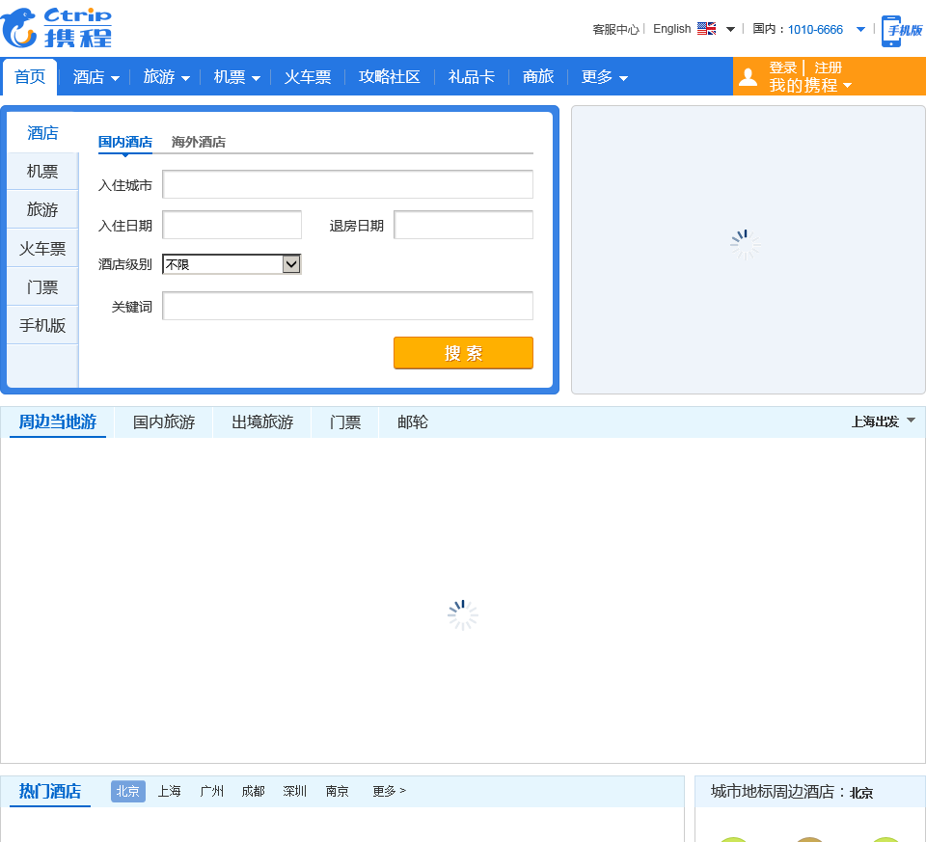Screen dimensions: 926x842
Task: Click the Ctrip dolphin logo
Action: [56, 28]
